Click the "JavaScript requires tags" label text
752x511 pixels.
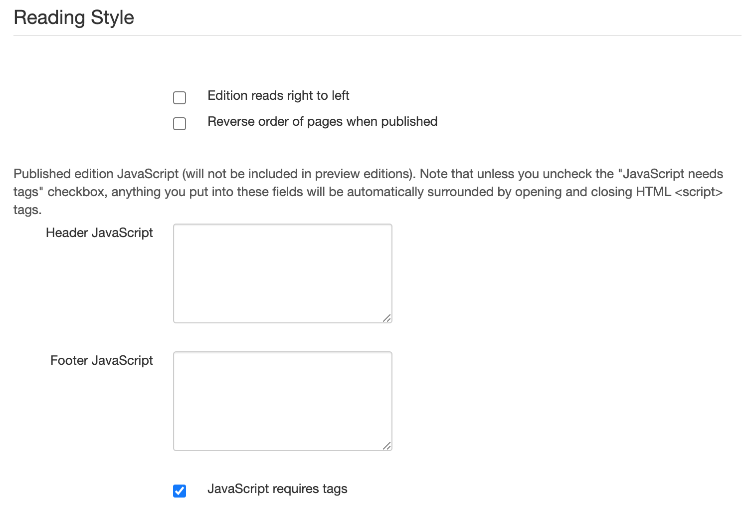277,489
